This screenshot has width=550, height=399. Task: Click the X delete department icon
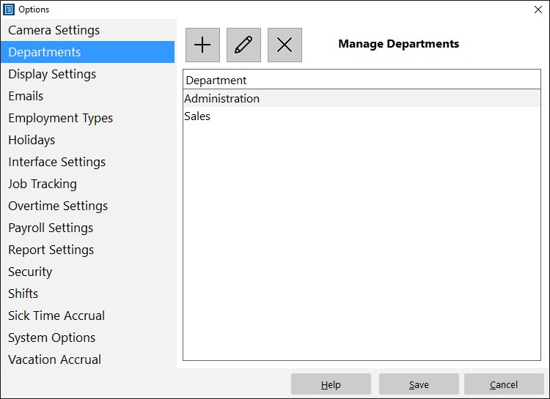pos(285,45)
